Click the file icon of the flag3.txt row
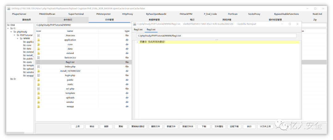 39,62
